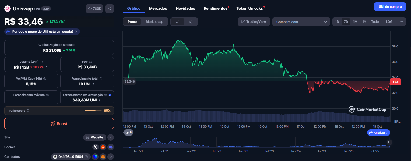
Task: Select the 1M time range
Action: 355,22
